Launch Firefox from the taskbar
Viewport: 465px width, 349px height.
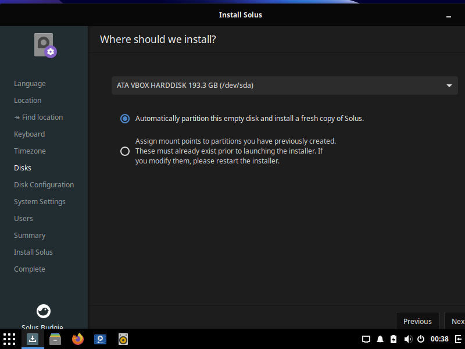point(78,339)
